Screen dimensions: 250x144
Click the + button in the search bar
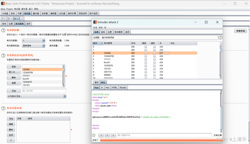click(x=107, y=135)
